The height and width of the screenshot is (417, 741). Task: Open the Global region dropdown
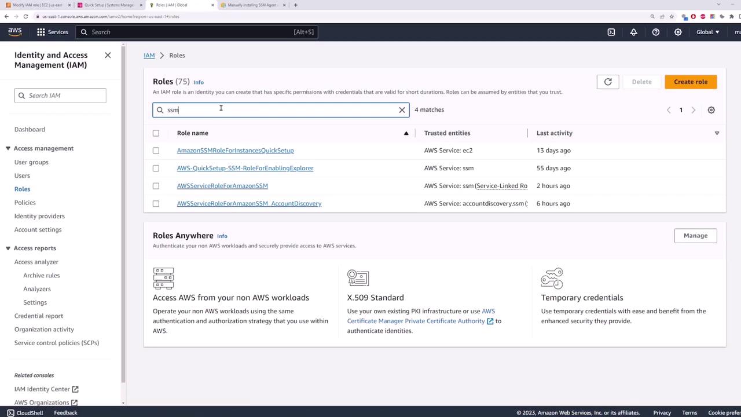tap(707, 32)
